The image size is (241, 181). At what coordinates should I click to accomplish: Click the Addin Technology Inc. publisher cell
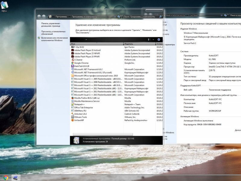134,107
